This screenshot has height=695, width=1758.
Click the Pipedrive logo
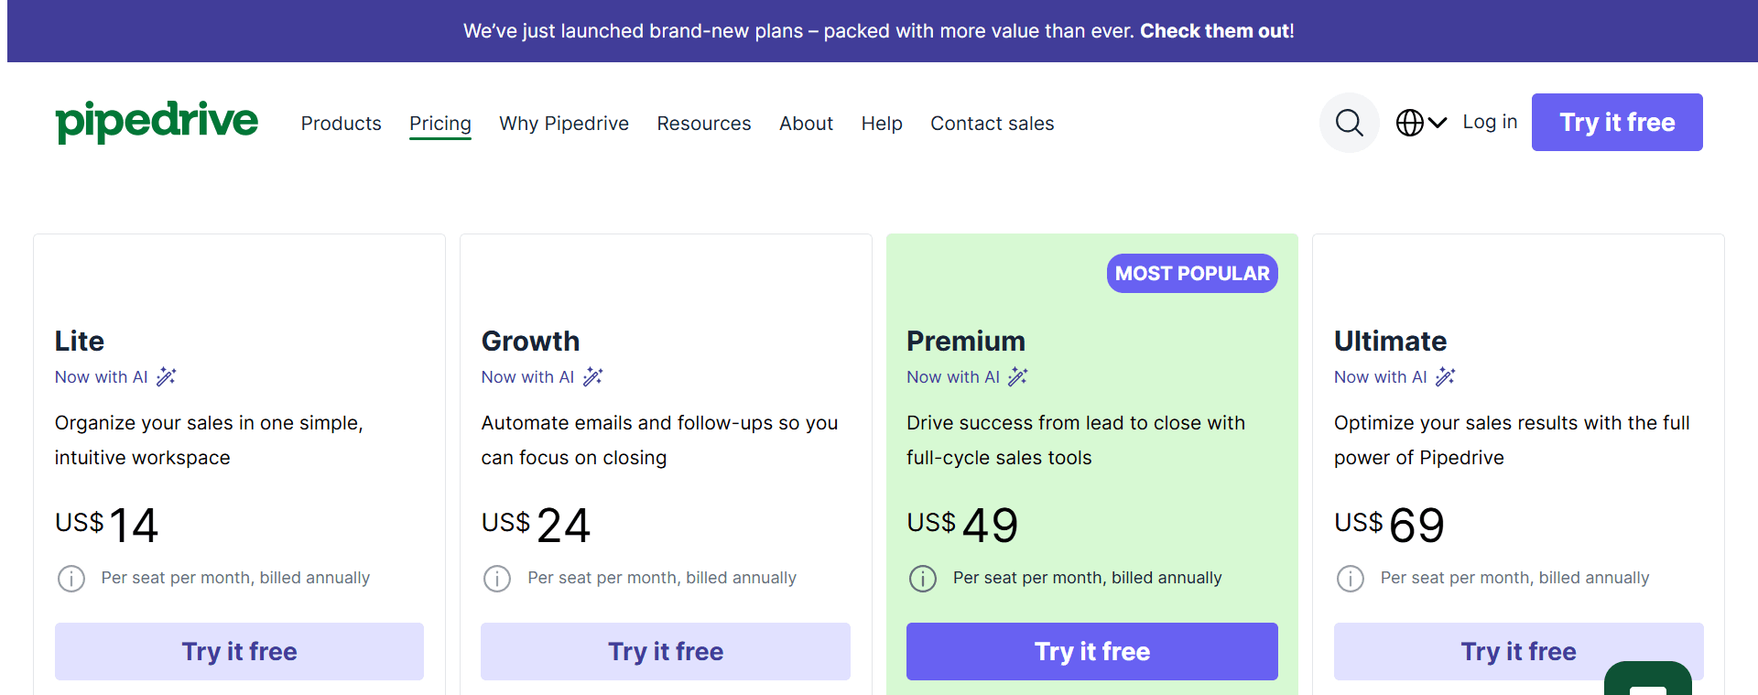click(x=157, y=122)
